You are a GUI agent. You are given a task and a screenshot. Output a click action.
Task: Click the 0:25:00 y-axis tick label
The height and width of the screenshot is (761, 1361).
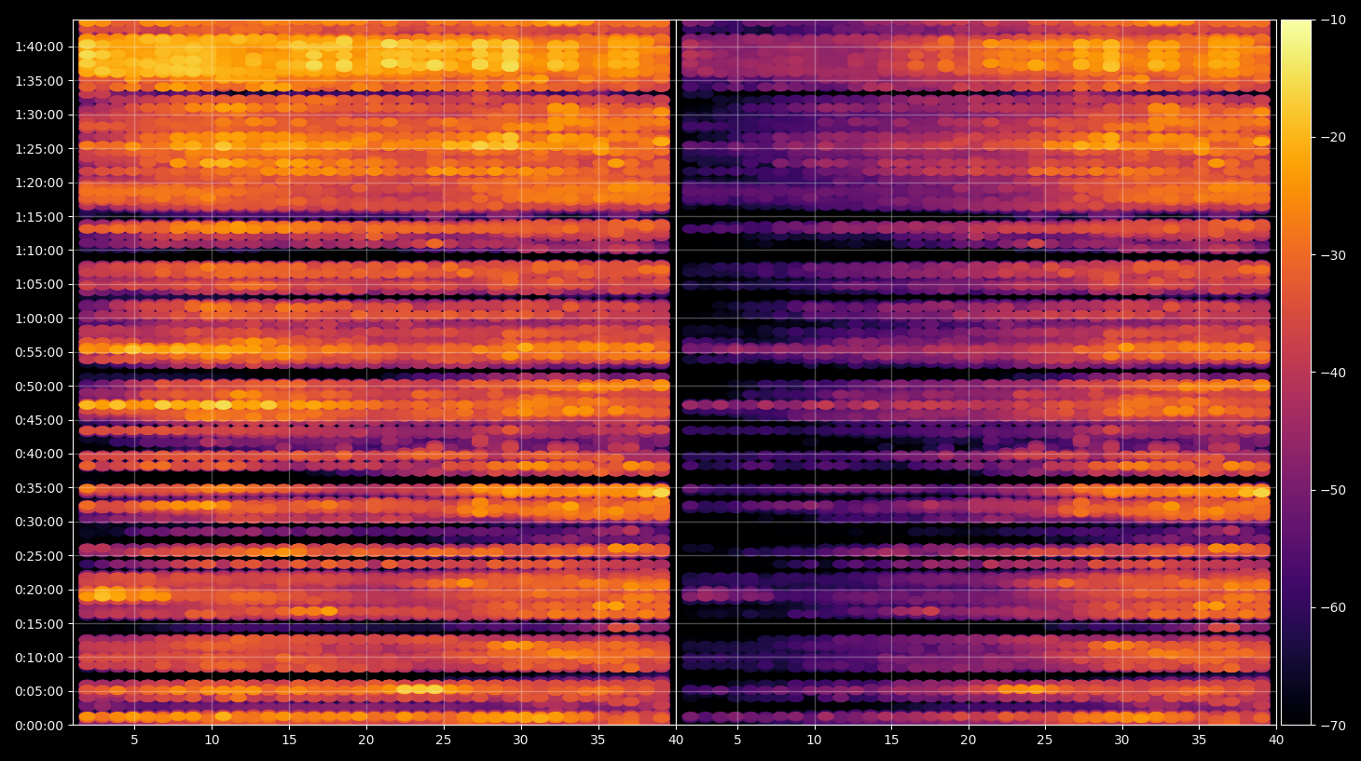point(39,556)
